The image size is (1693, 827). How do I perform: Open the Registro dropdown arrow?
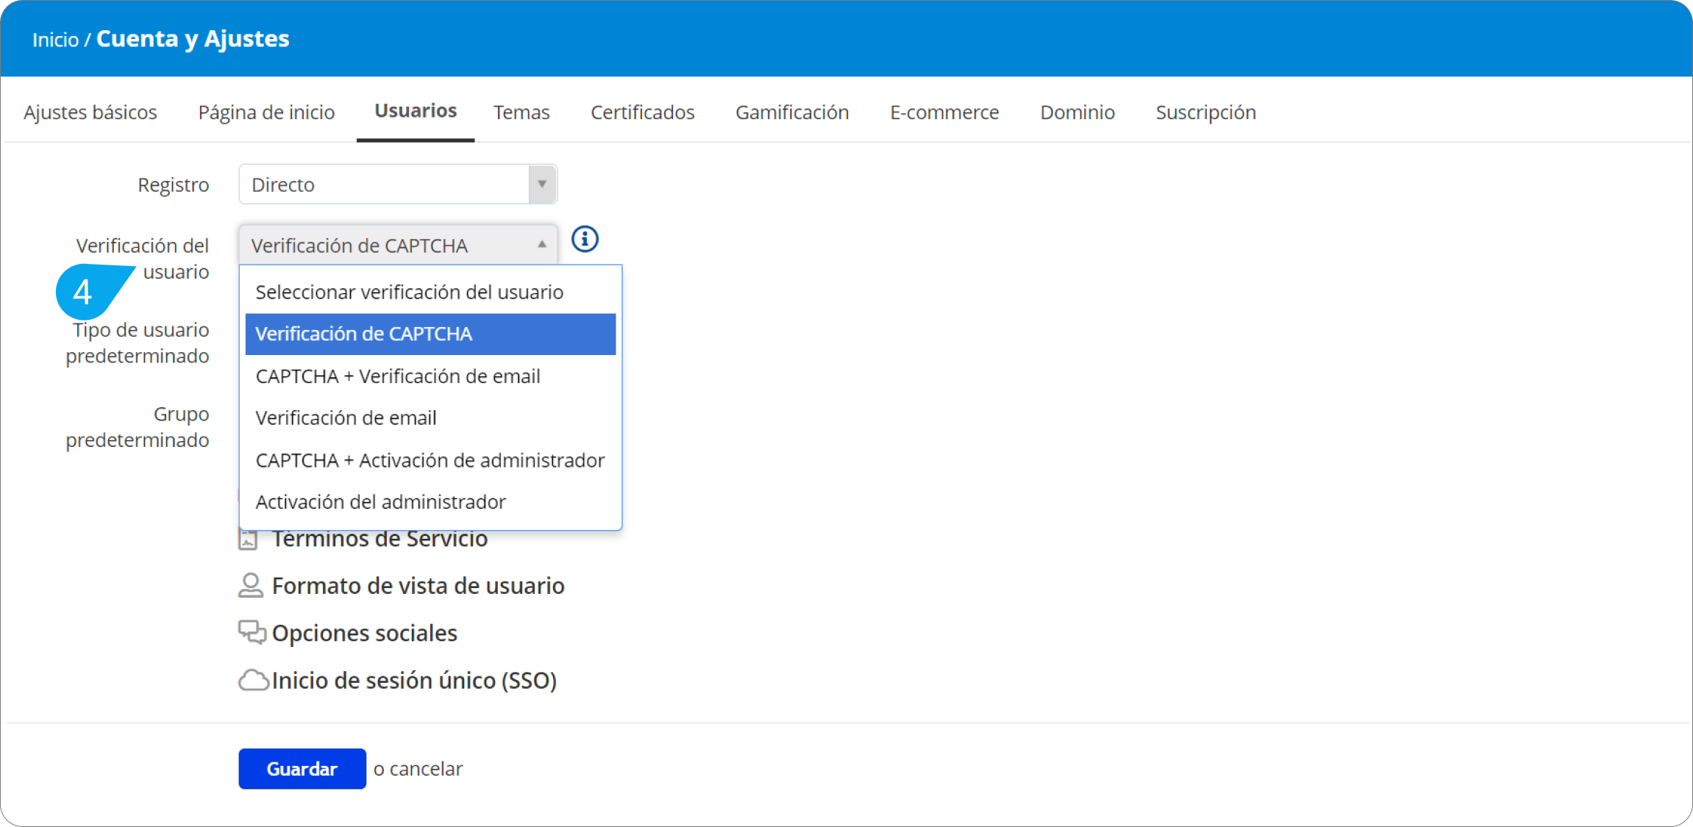coord(542,184)
